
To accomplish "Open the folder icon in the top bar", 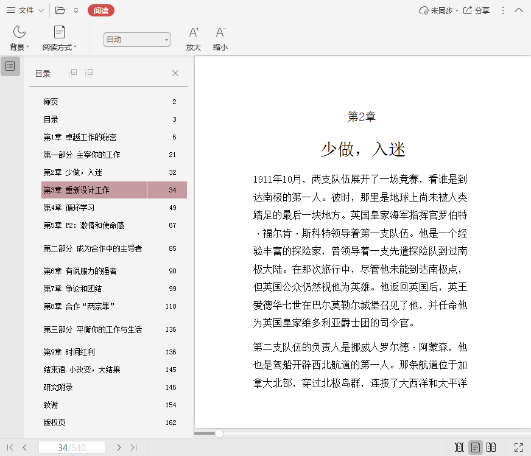I will (x=60, y=10).
